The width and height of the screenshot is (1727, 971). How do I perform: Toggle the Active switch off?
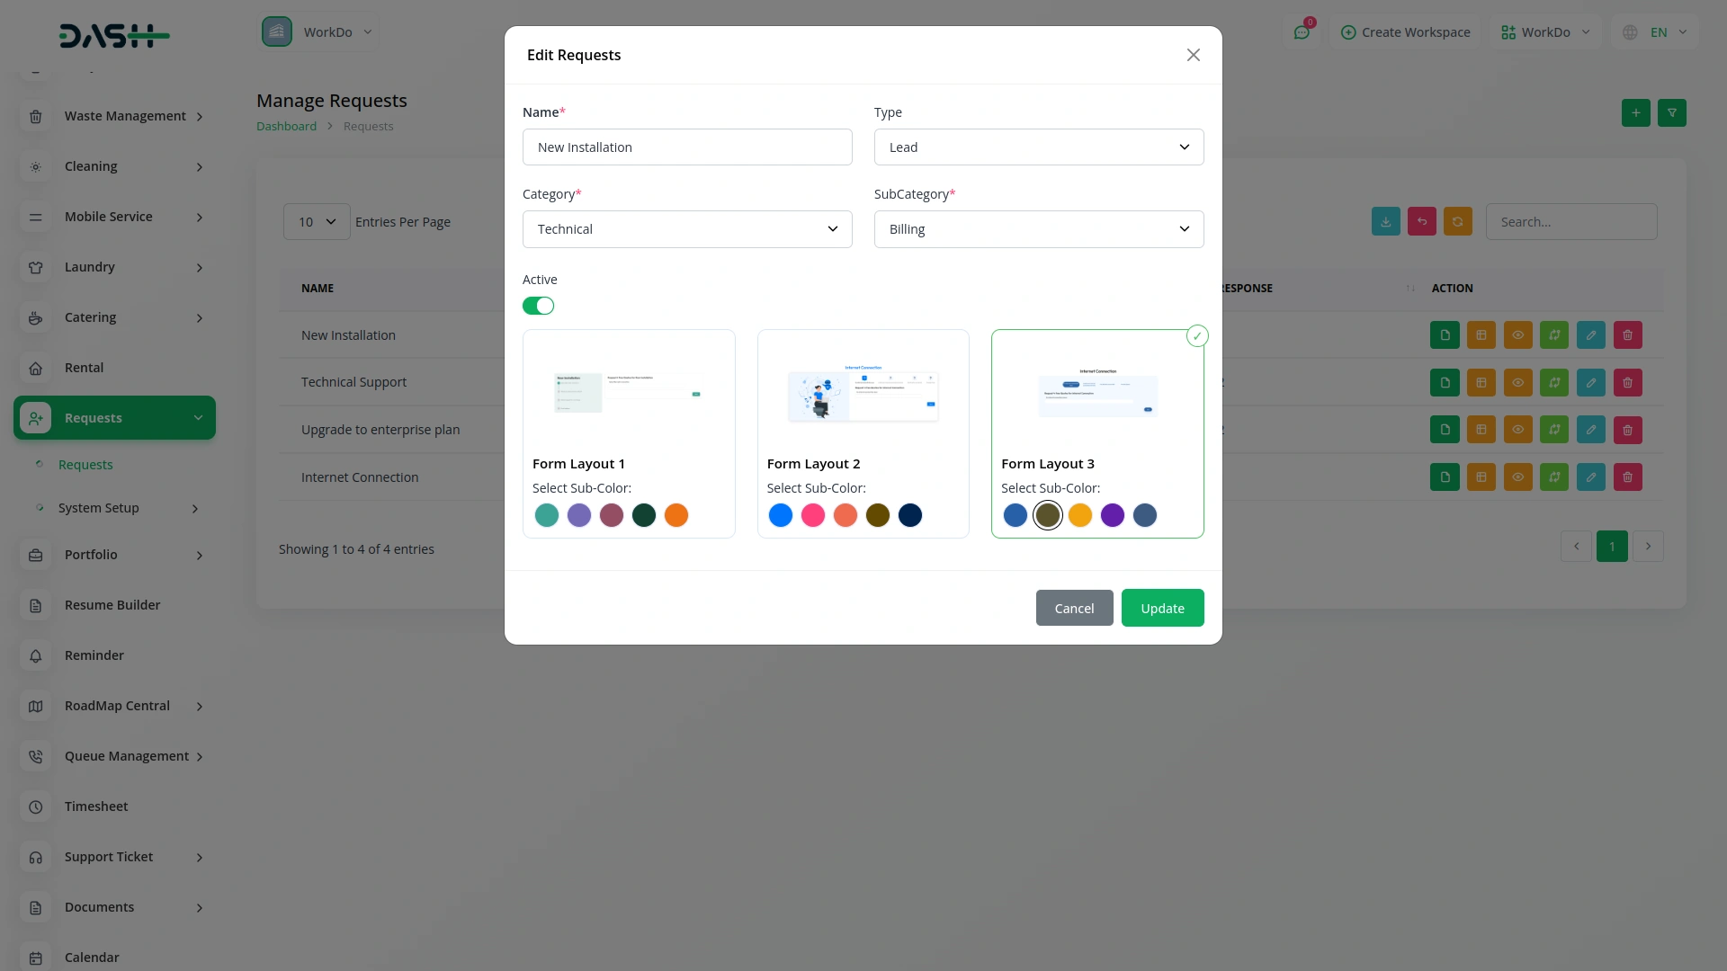(x=538, y=306)
